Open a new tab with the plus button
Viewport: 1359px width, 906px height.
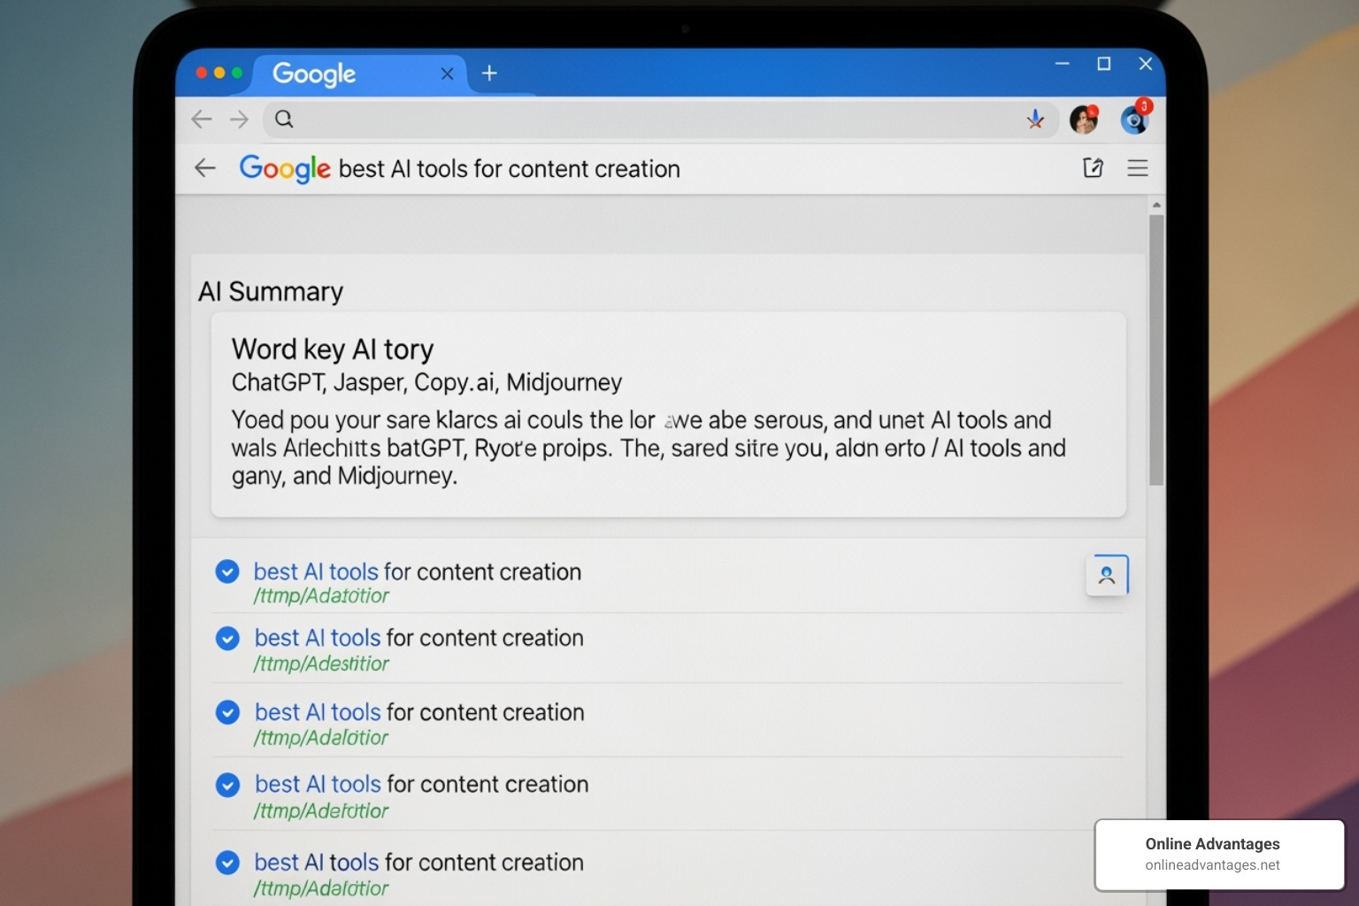[489, 73]
